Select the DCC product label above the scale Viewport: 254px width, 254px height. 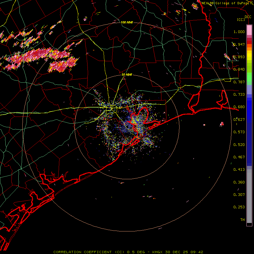coord(248,17)
